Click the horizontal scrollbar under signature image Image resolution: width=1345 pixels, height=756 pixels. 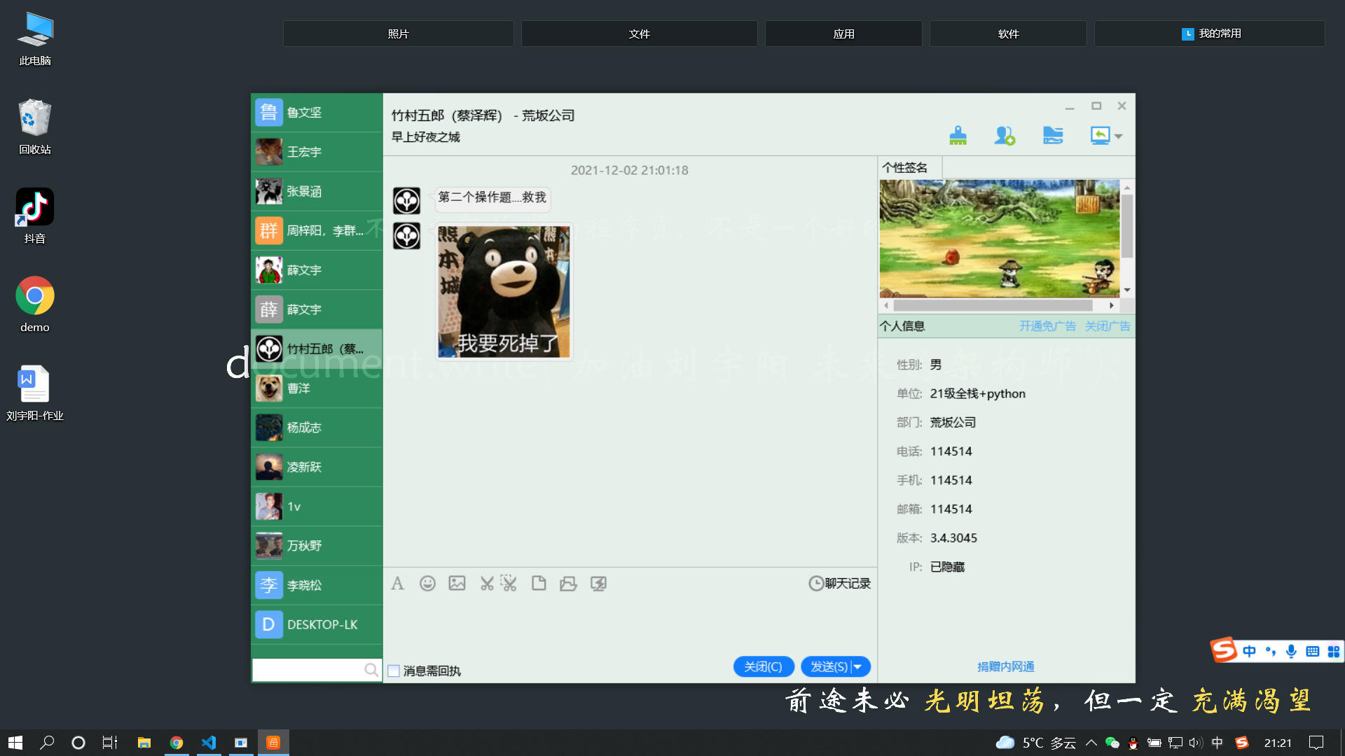point(993,305)
